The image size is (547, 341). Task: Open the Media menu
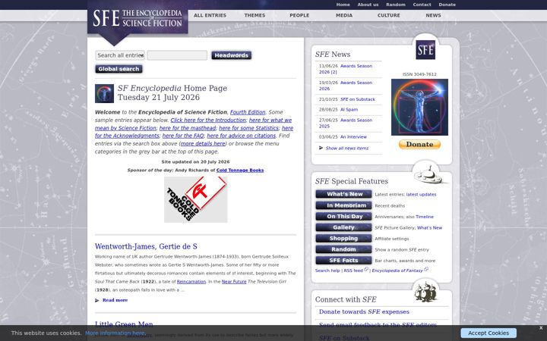[344, 15]
